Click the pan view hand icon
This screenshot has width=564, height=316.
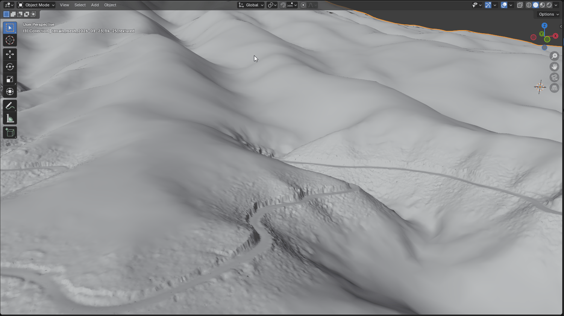coord(554,67)
